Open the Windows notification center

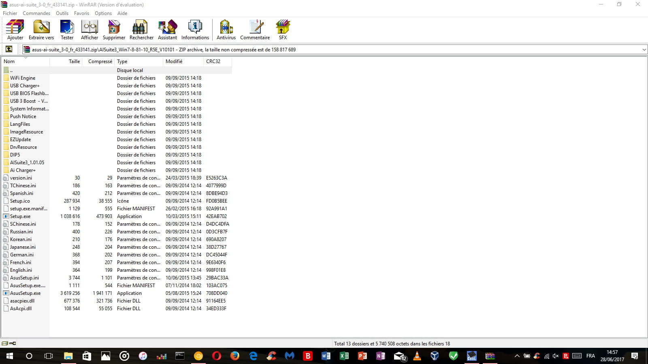(635, 356)
